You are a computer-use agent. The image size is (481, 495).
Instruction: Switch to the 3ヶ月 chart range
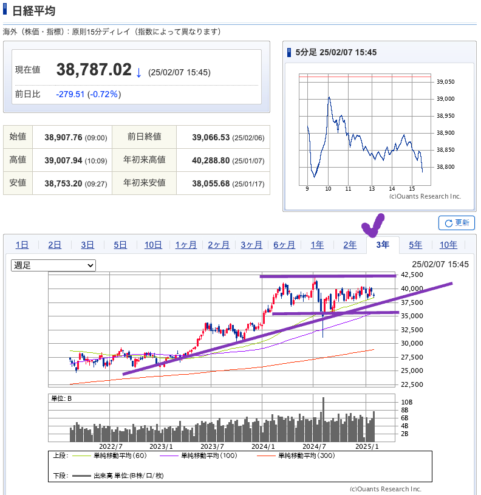click(x=251, y=245)
